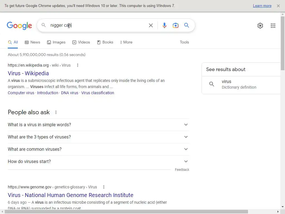
Task: Open the Virus - Wikipedia result
Action: [x=28, y=73]
